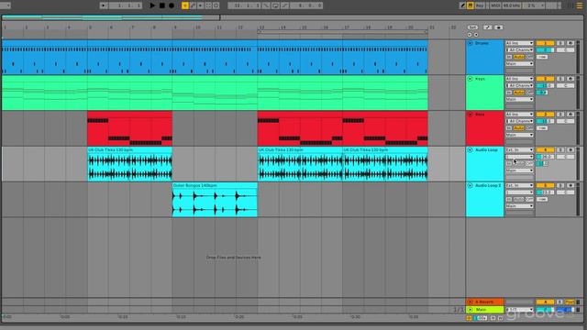Select the 'Duher Bongos' audio clip
The height and width of the screenshot is (330, 587).
(x=215, y=200)
